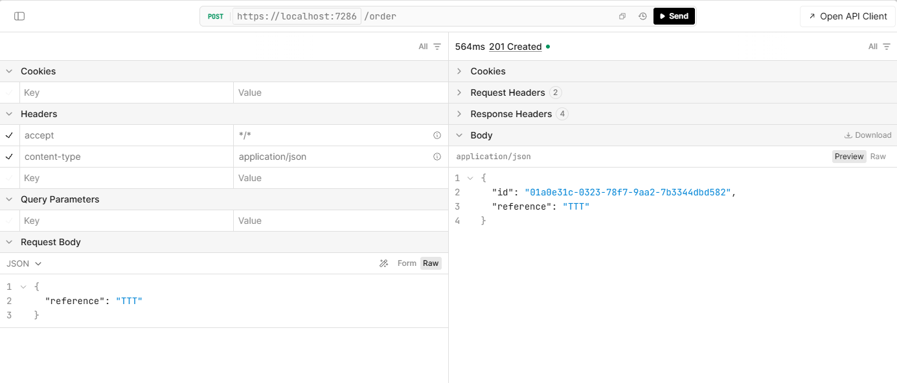Switch response body to Raw tab
This screenshot has width=897, height=383.
coord(878,157)
